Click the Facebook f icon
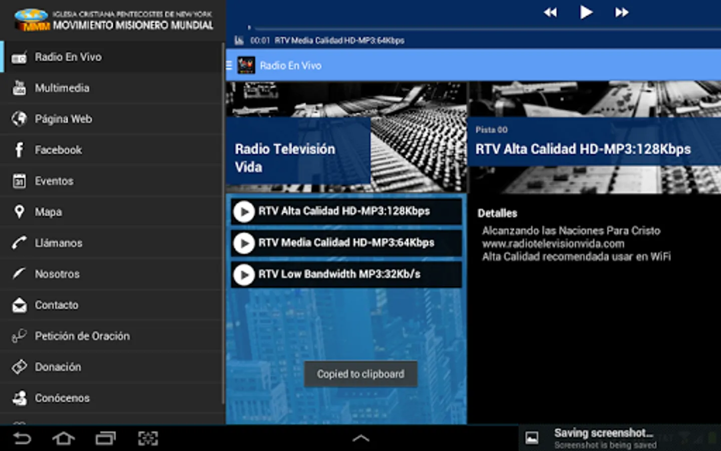The width and height of the screenshot is (721, 451). tap(19, 150)
